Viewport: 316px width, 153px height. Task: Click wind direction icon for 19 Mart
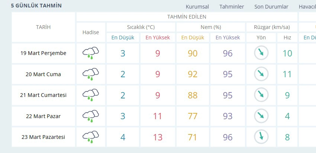tap(261, 53)
